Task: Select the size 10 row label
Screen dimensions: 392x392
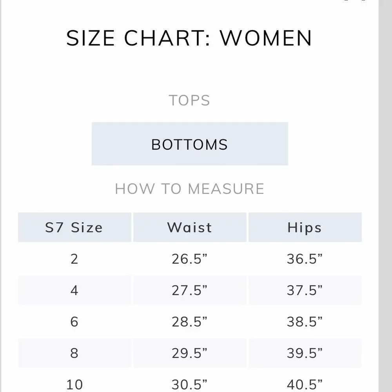Action: tap(74, 384)
